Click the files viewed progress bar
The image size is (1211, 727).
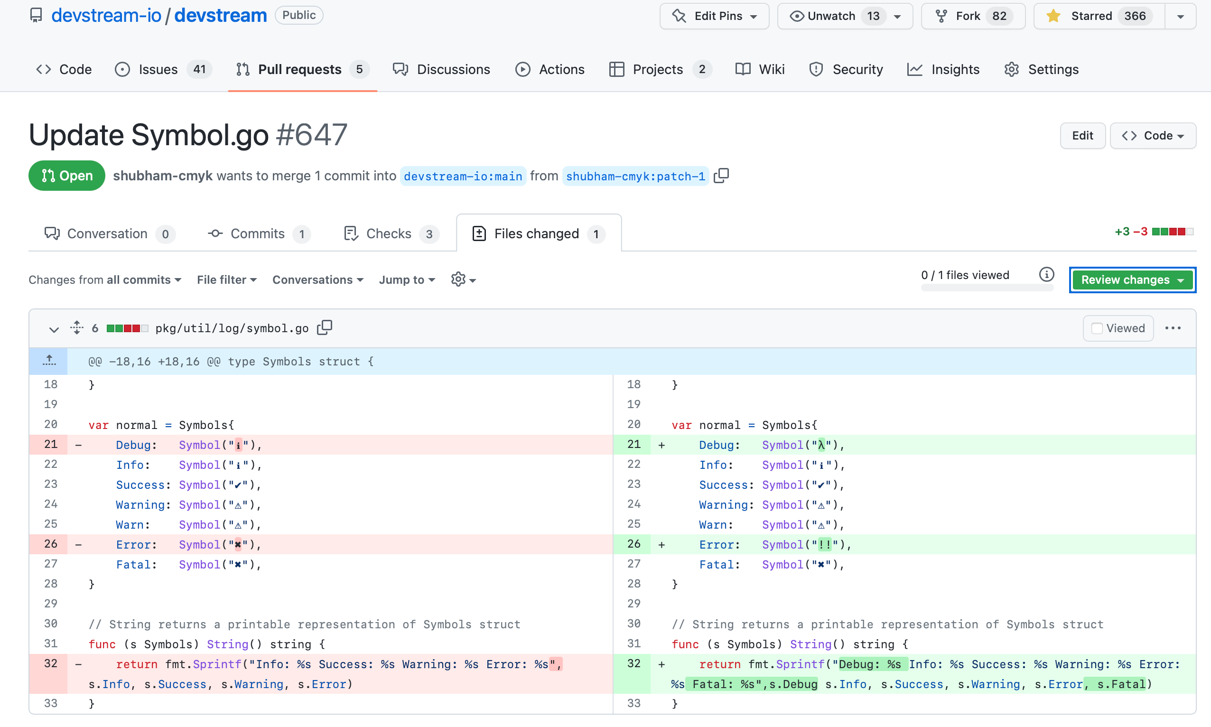[x=987, y=288]
